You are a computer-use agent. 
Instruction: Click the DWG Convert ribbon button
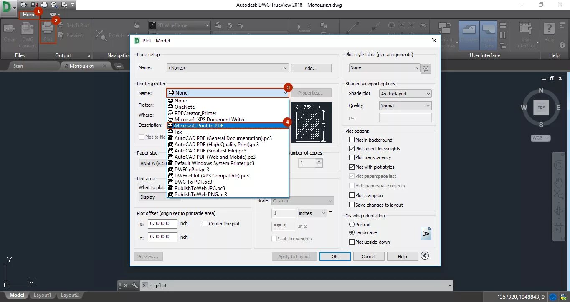(x=28, y=35)
